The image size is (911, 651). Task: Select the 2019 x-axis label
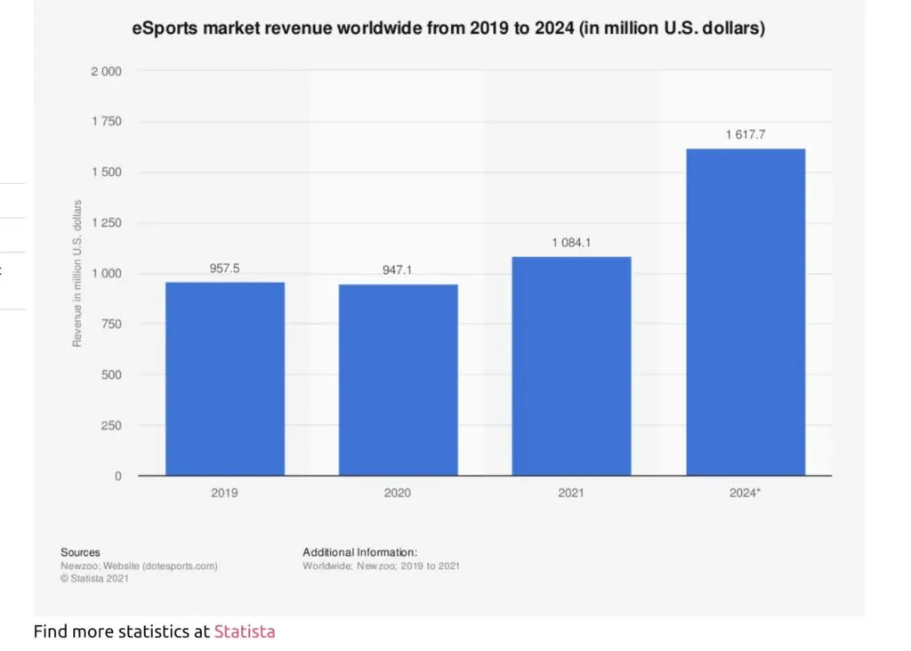click(225, 493)
